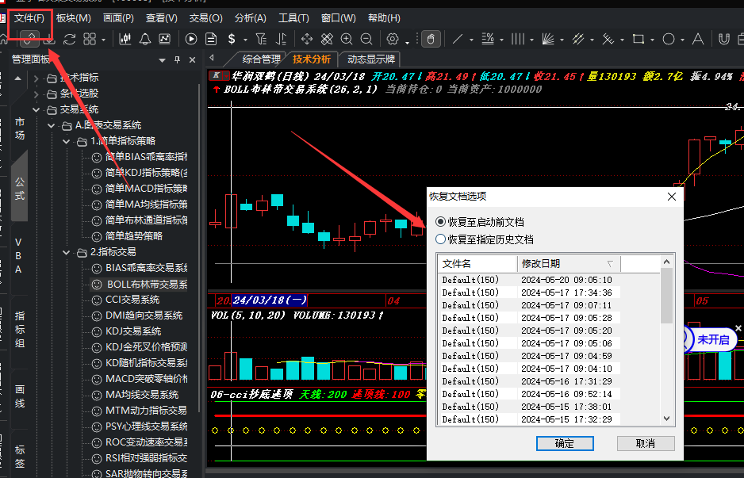Click the refresh arrows toolbar icon

(x=69, y=39)
